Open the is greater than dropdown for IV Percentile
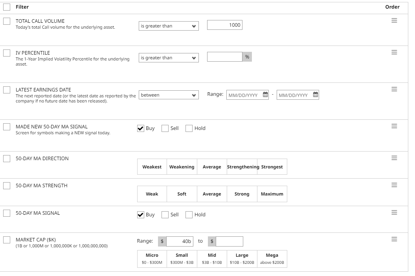Viewport: 415px width, 276px height. coord(168,57)
